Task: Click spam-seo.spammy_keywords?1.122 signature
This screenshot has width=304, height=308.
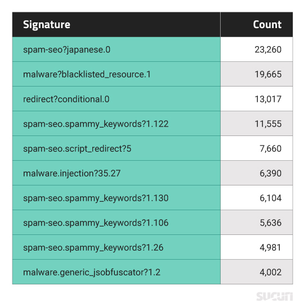Action: [x=96, y=124]
